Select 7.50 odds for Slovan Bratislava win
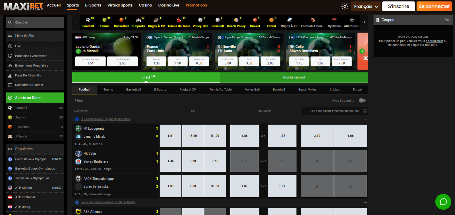Image resolution: width=455 pixels, height=215 pixels. pos(215,161)
